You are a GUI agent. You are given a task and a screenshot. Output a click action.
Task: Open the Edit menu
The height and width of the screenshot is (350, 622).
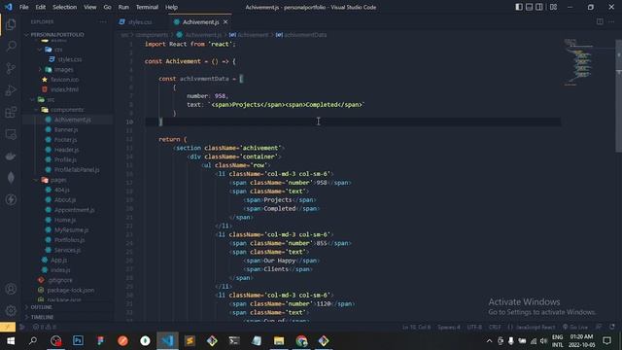(41, 7)
